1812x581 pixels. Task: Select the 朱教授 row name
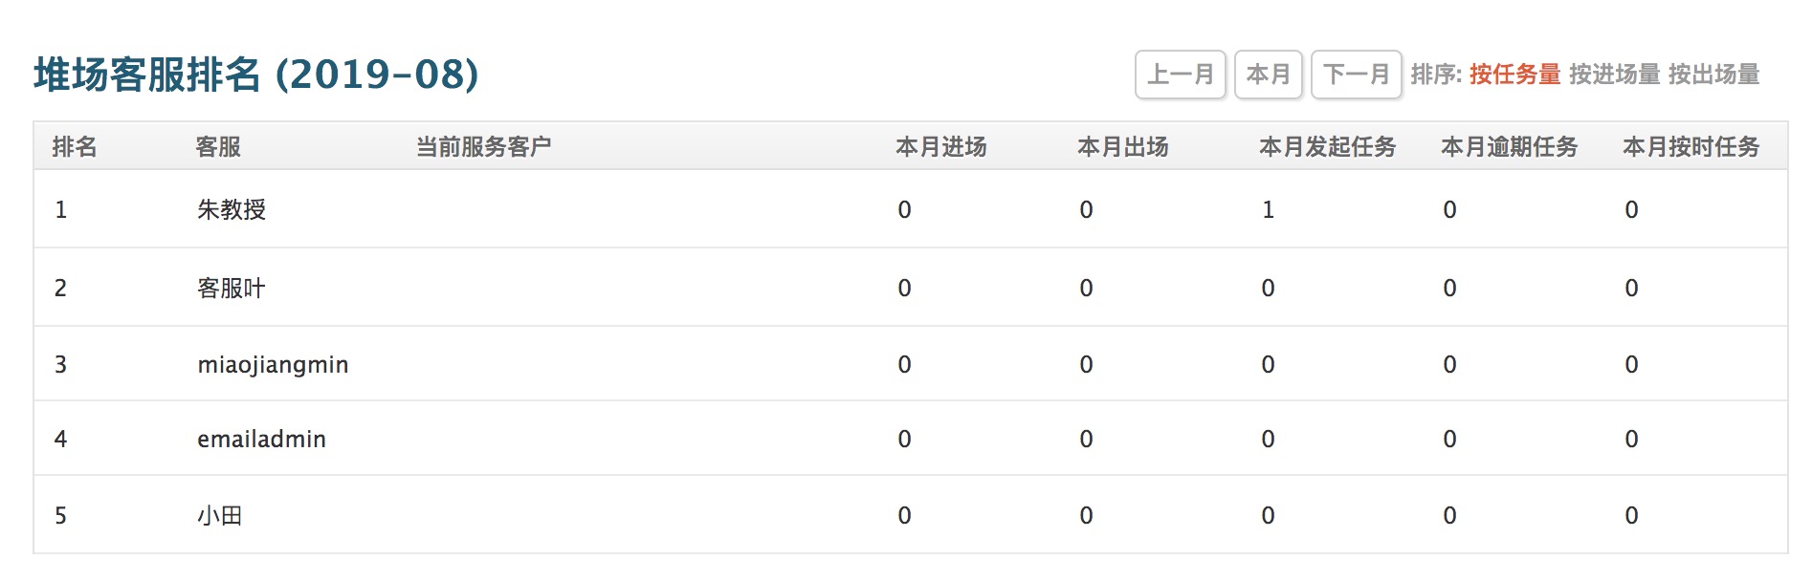point(232,210)
